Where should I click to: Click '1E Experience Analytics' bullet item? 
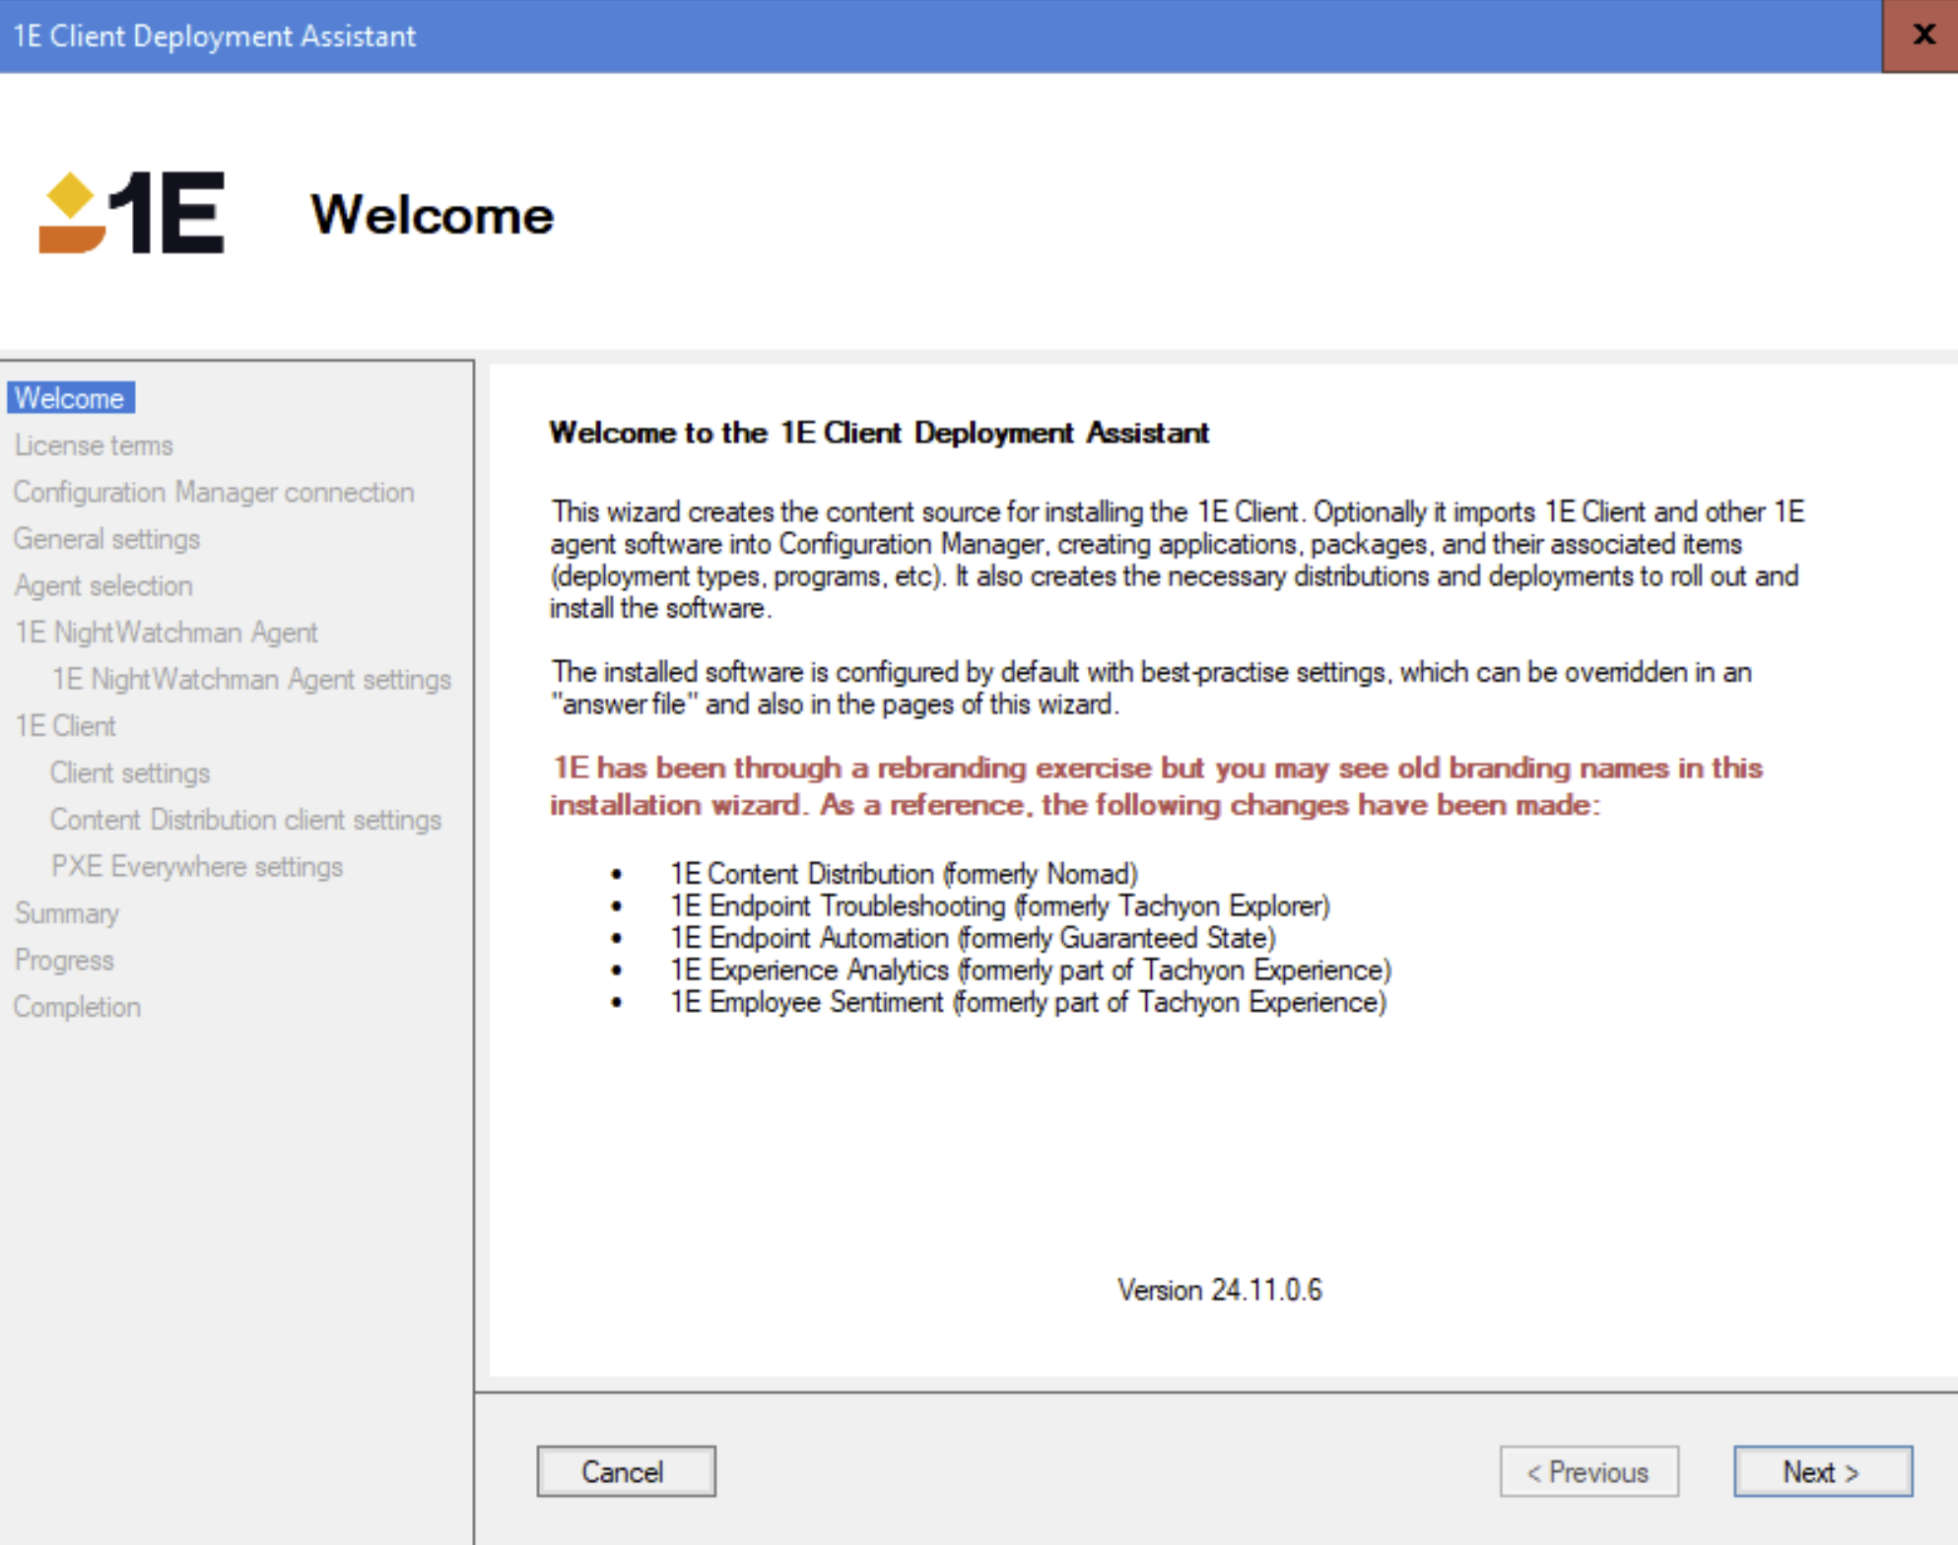[x=1030, y=970]
